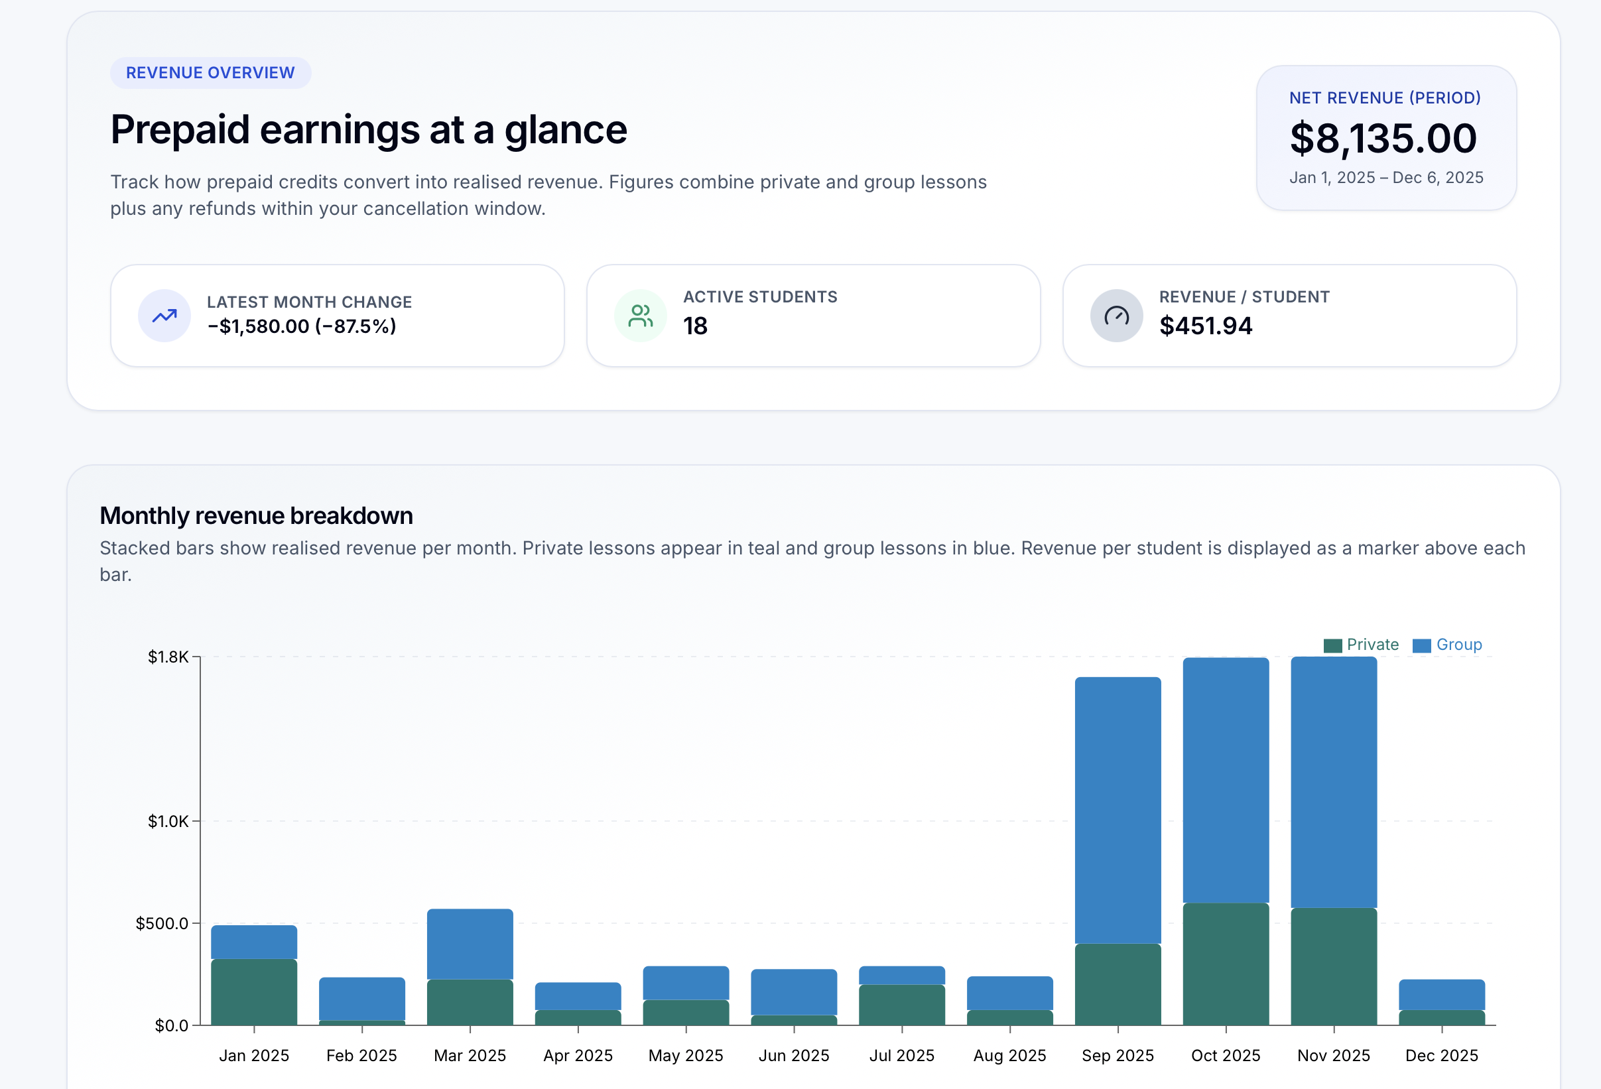Viewport: 1601px width, 1089px height.
Task: Click the Dec 2025 axis label
Action: pos(1442,1055)
